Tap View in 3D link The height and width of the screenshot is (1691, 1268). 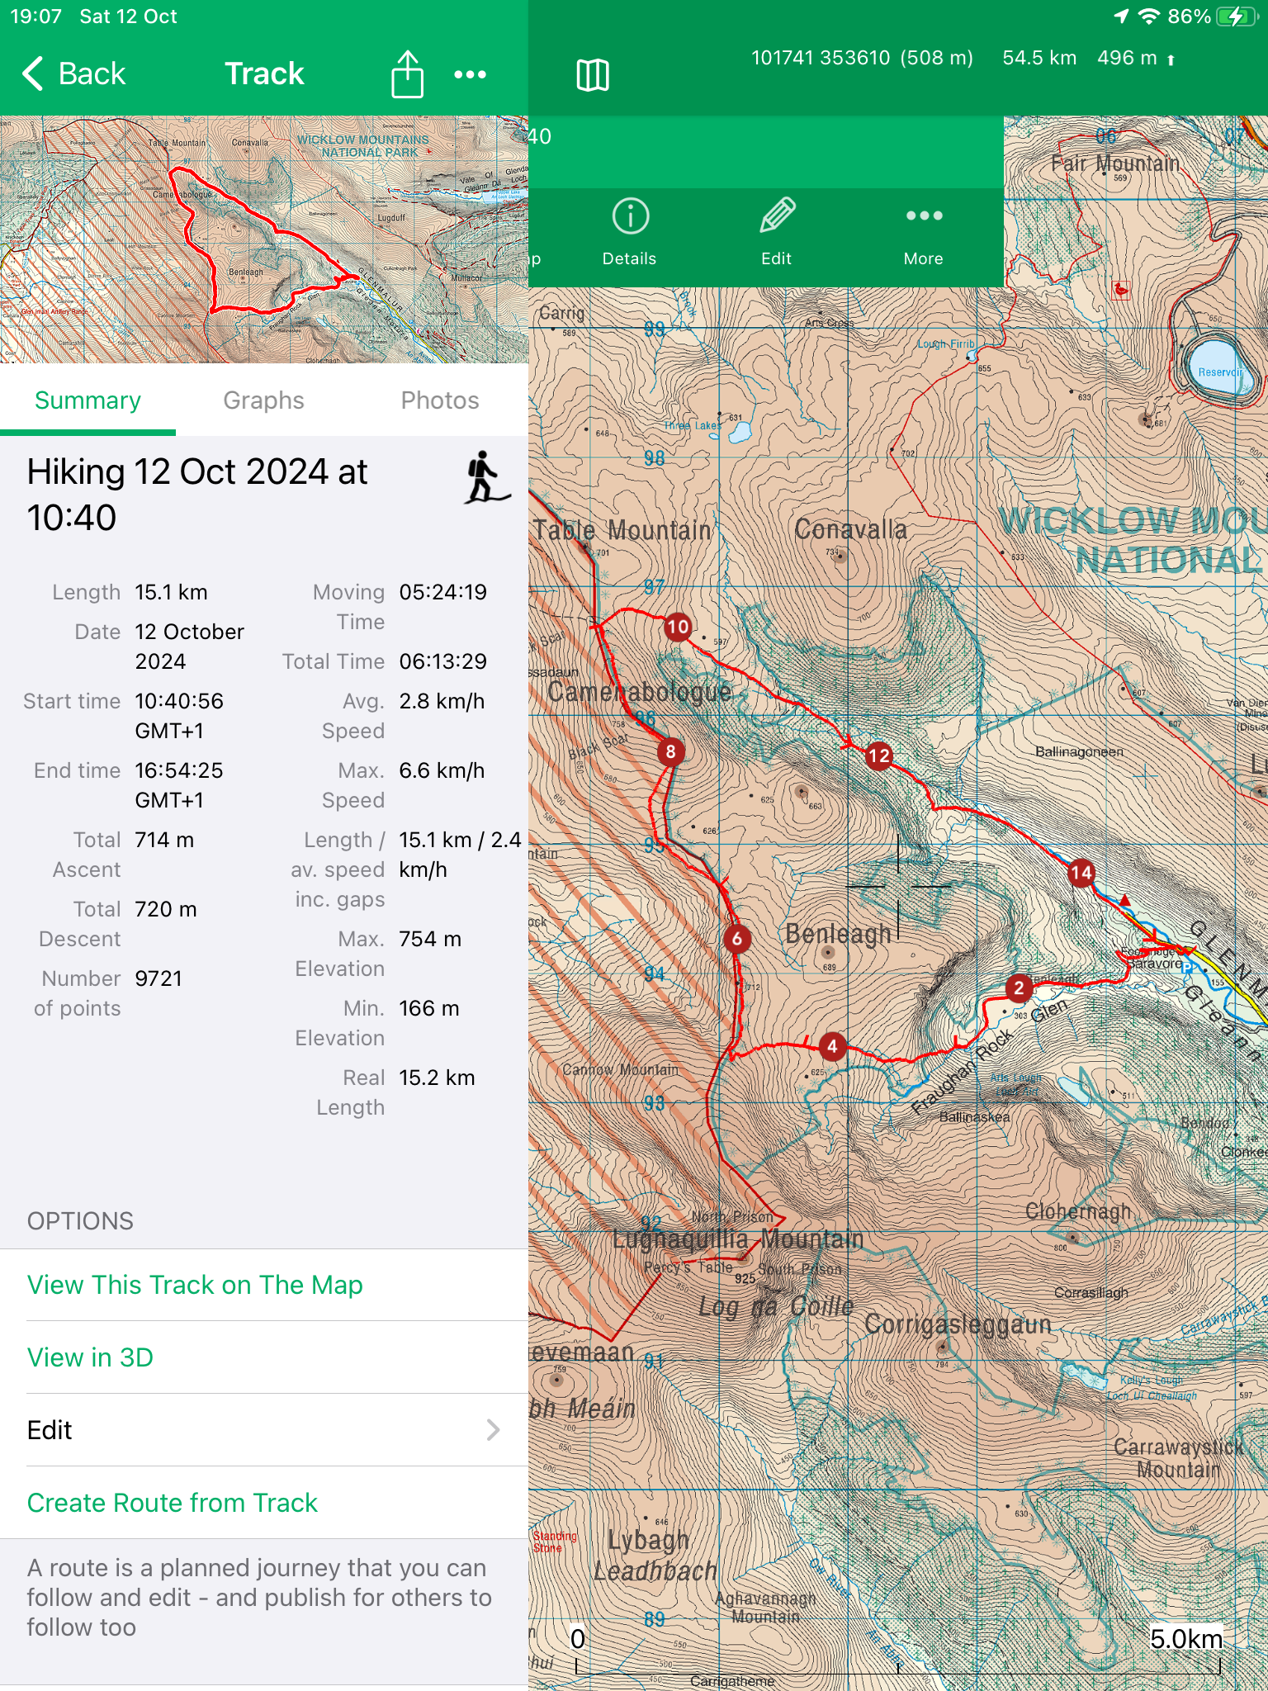click(x=90, y=1357)
